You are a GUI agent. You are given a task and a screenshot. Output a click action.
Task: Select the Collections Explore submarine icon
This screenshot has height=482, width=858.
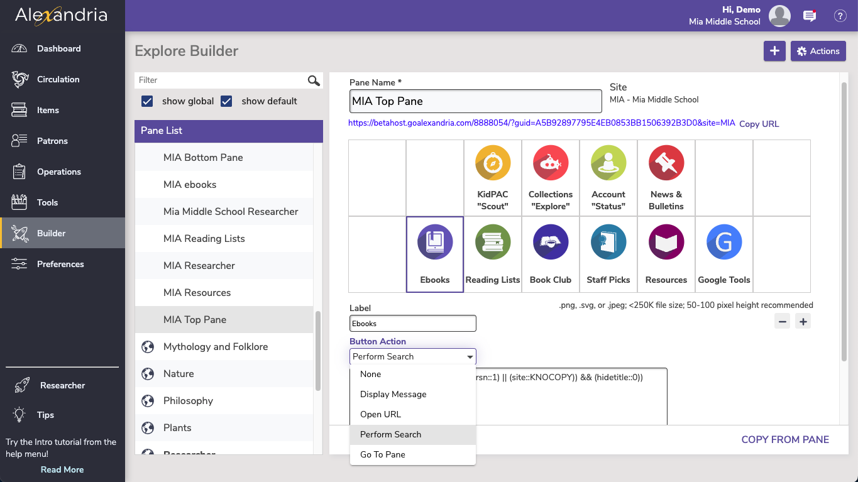pyautogui.click(x=551, y=163)
